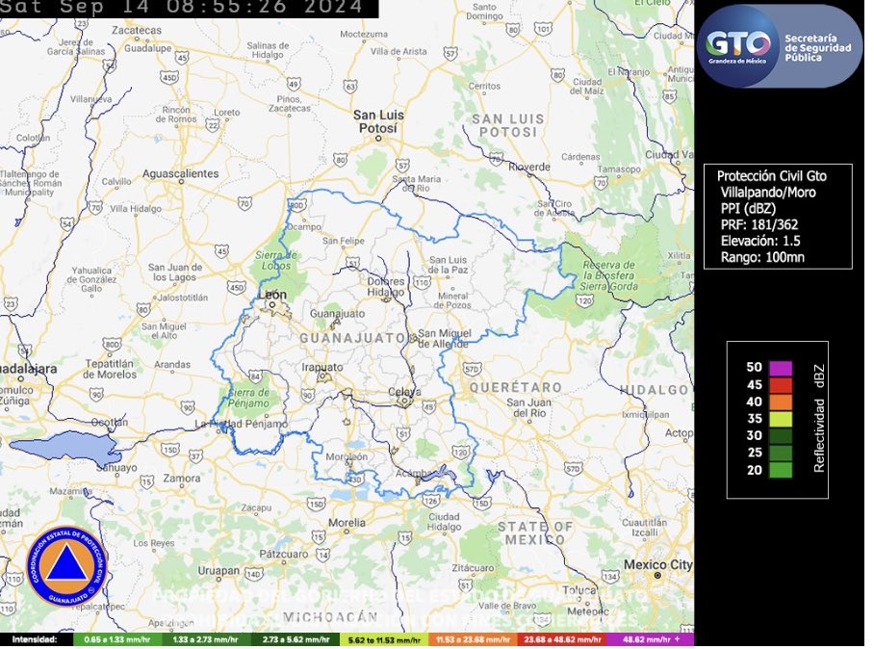
Task: Click the 2.73 a 5.62 mm/hr intensity band
Action: (x=295, y=639)
